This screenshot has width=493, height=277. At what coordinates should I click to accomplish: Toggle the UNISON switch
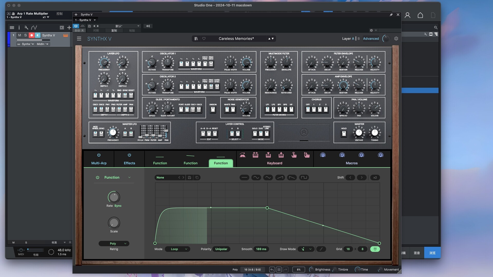pyautogui.click(x=213, y=110)
